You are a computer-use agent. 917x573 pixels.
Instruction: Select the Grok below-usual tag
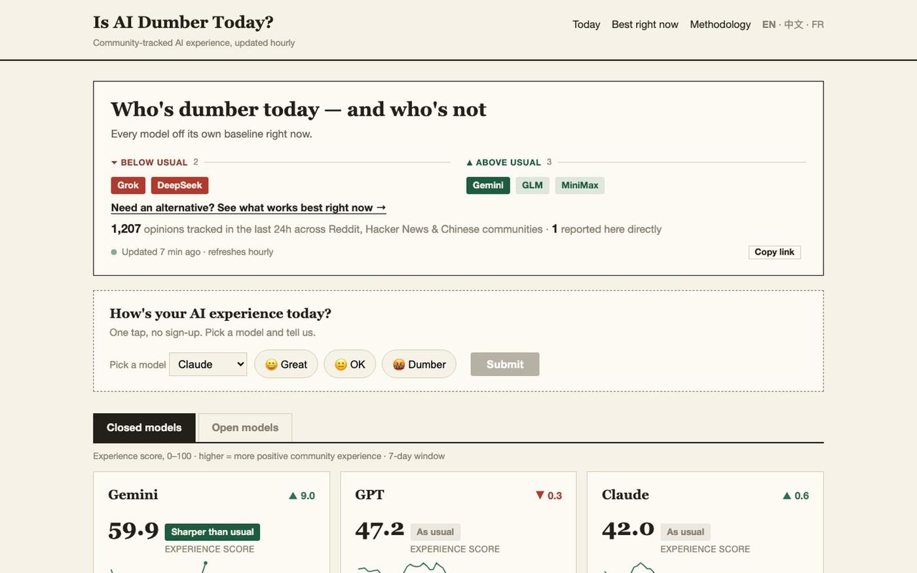pos(128,185)
